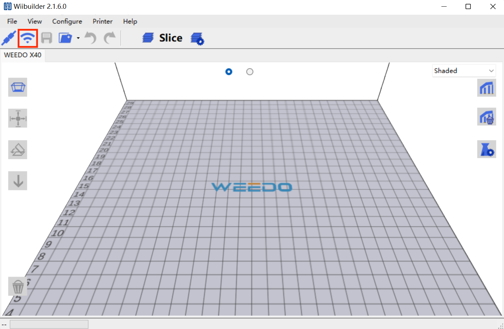
Task: Maximize the Wiibuilder window
Action: (468, 7)
